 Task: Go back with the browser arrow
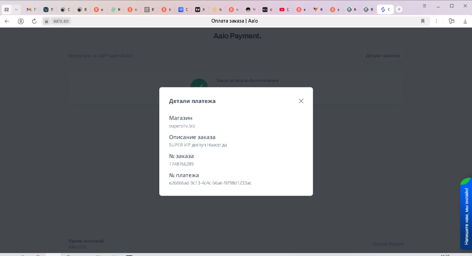pos(7,21)
